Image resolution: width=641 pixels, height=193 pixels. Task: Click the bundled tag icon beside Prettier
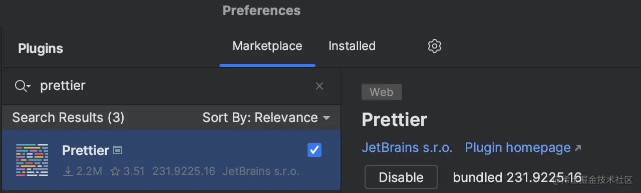[x=118, y=150]
